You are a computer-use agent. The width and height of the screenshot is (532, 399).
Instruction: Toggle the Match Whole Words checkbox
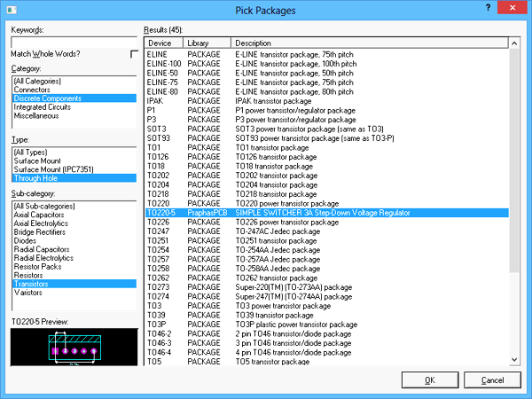click(134, 55)
